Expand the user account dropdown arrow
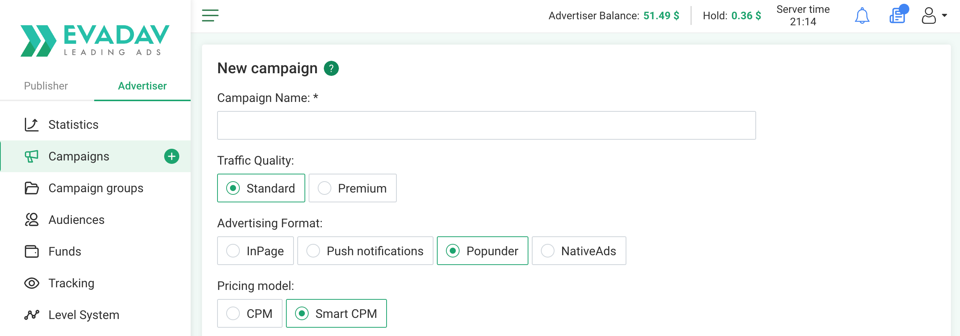 944,15
